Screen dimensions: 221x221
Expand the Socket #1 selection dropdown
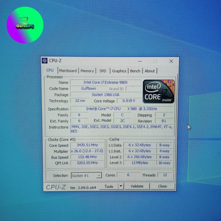coord(98,176)
